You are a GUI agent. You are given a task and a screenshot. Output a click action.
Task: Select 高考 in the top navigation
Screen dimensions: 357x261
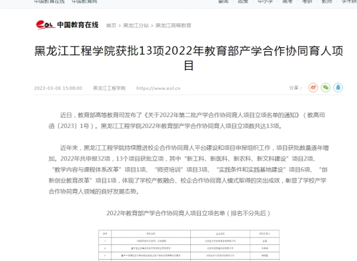click(288, 1)
